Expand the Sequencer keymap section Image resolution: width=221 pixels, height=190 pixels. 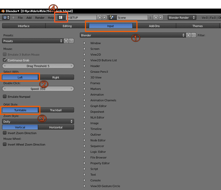coord(84,146)
